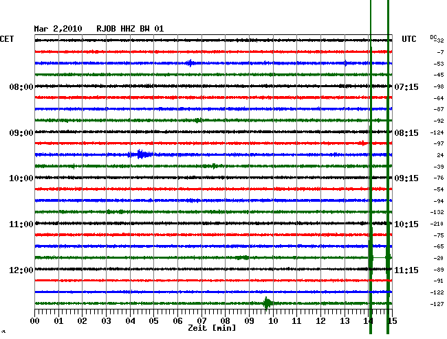Select DC offset value '-54'
The image size is (447, 339).
(x=439, y=189)
